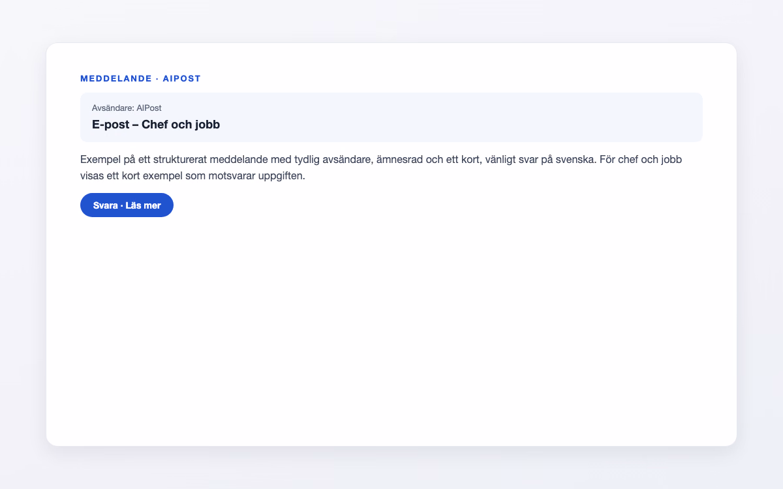Click the word Avsändare in the sender line
The height and width of the screenshot is (489, 783).
112,108
